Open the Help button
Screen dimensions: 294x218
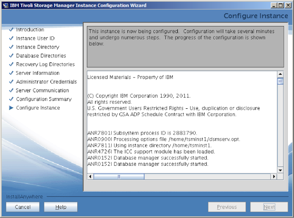[x=61, y=207]
